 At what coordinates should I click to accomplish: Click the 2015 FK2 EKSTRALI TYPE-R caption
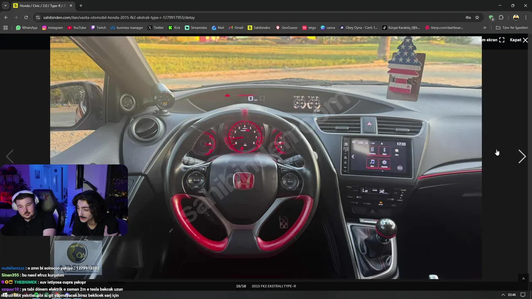(274, 286)
